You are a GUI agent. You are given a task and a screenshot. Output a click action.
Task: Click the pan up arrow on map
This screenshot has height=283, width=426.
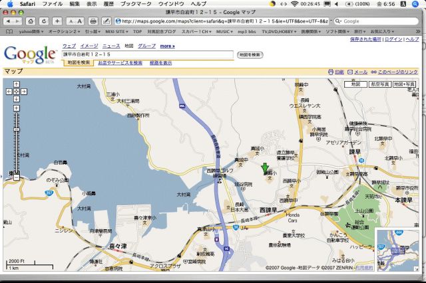pos(16,84)
